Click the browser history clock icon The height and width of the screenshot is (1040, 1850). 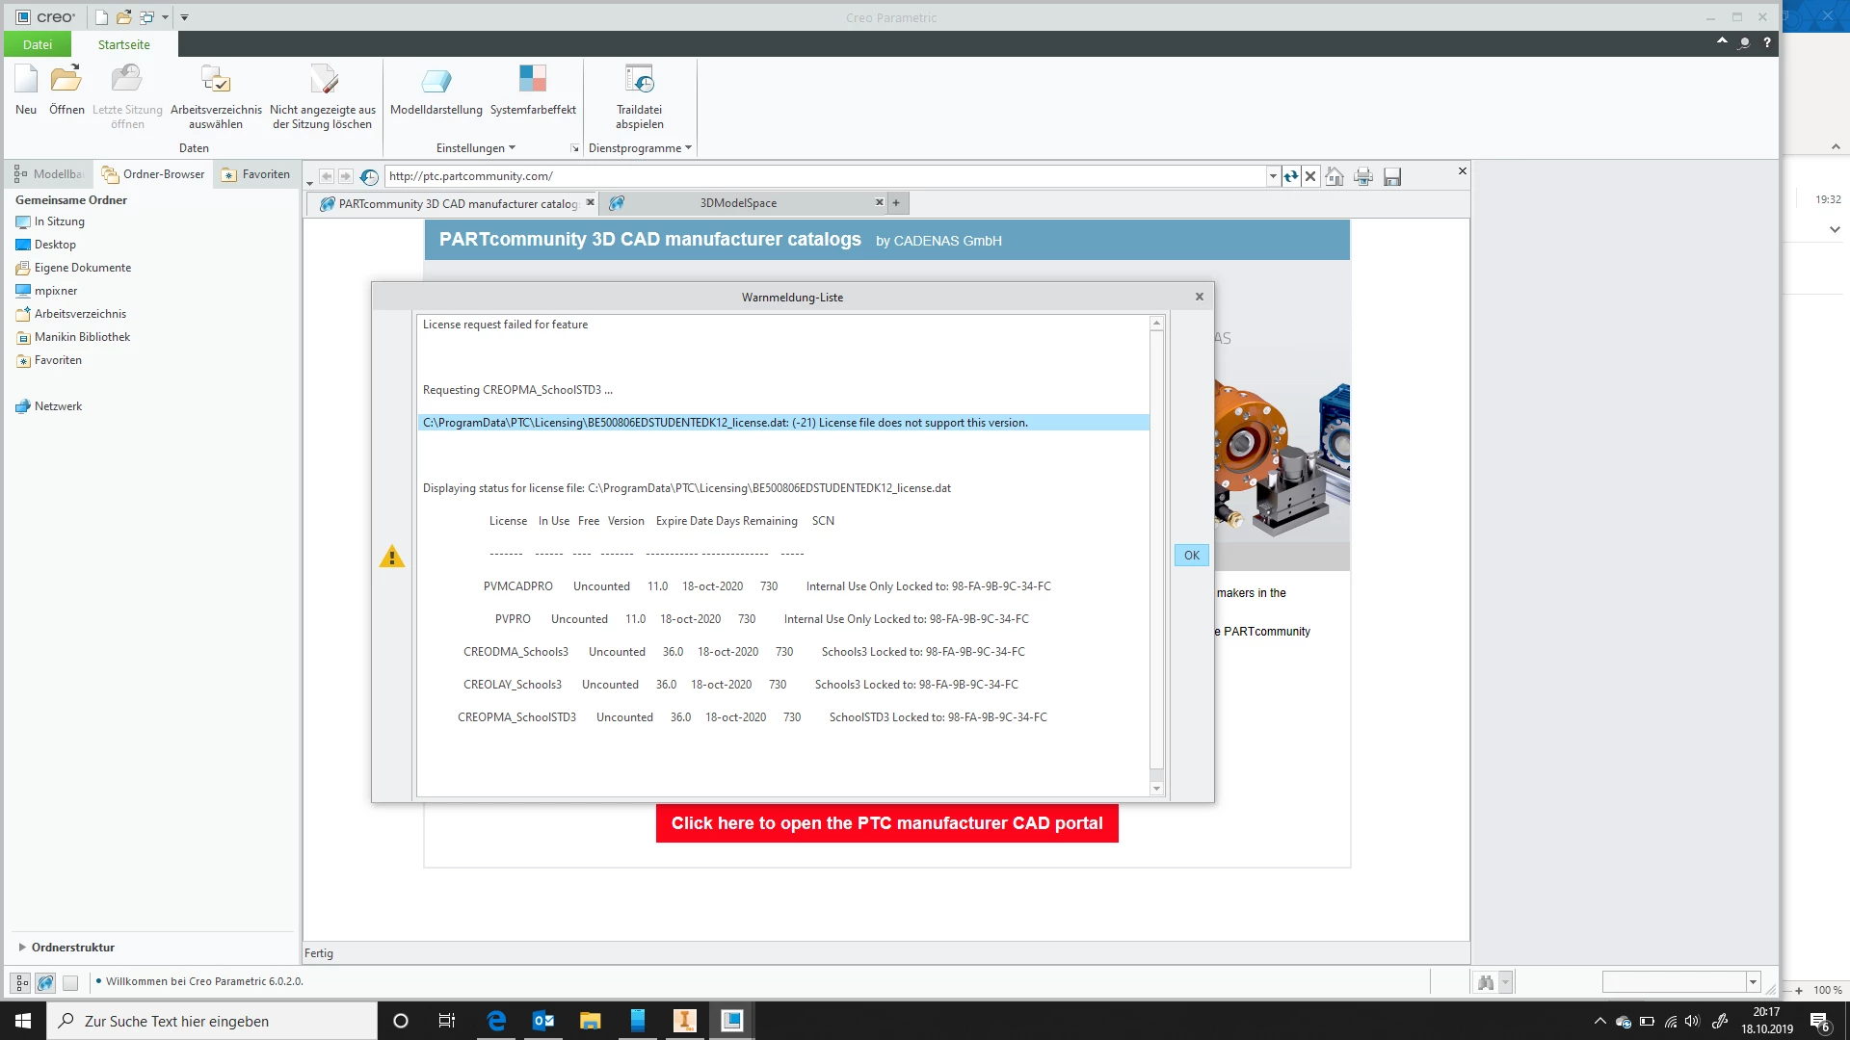pyautogui.click(x=369, y=176)
